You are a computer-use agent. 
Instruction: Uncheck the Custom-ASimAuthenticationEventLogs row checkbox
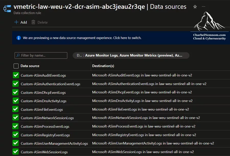coord(16,84)
